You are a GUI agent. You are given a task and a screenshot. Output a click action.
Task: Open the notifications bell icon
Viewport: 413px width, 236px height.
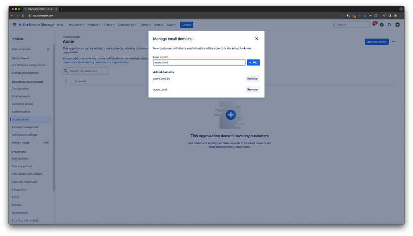tap(374, 24)
